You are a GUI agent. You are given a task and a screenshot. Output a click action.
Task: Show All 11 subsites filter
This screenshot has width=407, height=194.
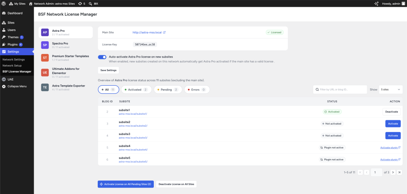109,90
